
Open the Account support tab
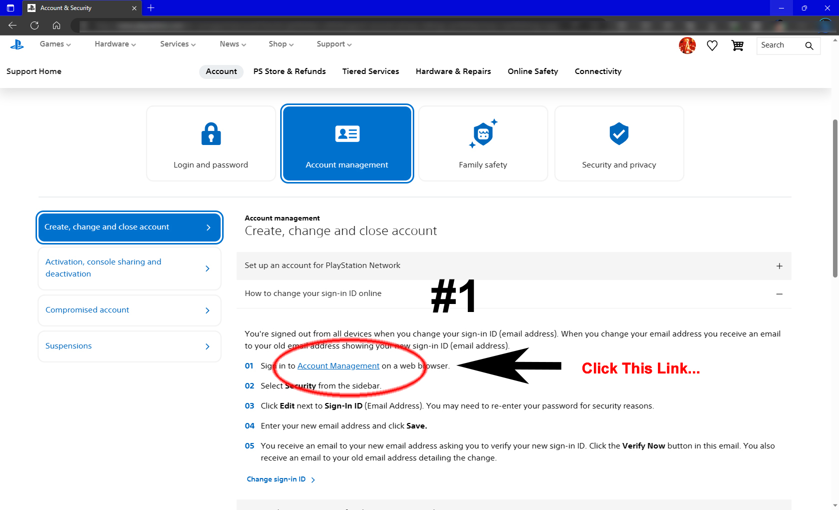click(221, 71)
